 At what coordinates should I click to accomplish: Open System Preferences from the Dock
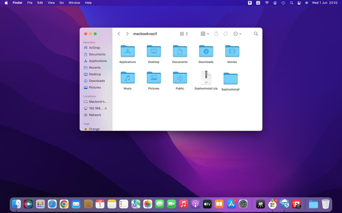[x=243, y=204]
